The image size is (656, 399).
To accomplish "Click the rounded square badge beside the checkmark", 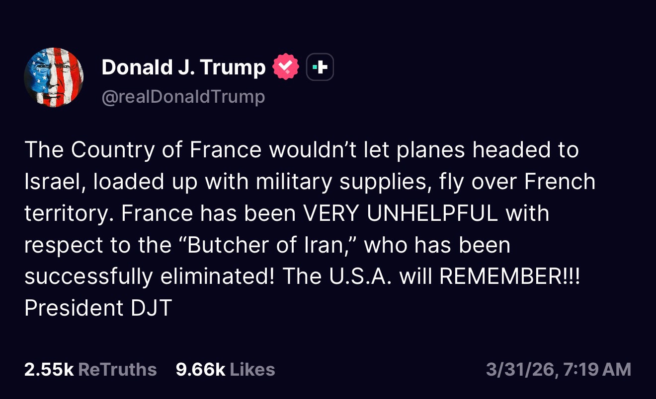I will (x=320, y=66).
